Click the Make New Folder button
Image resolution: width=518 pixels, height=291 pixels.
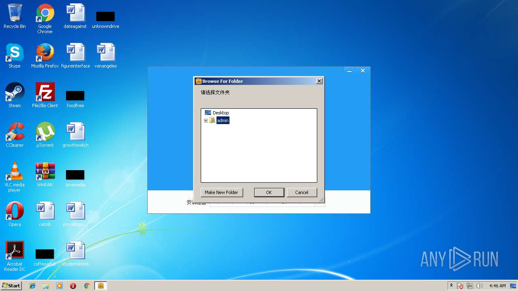pos(221,192)
